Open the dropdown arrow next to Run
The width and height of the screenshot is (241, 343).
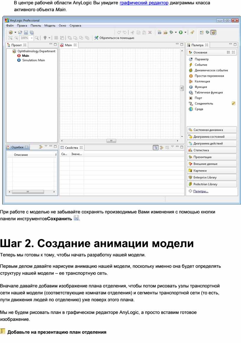pyautogui.click(x=185, y=32)
